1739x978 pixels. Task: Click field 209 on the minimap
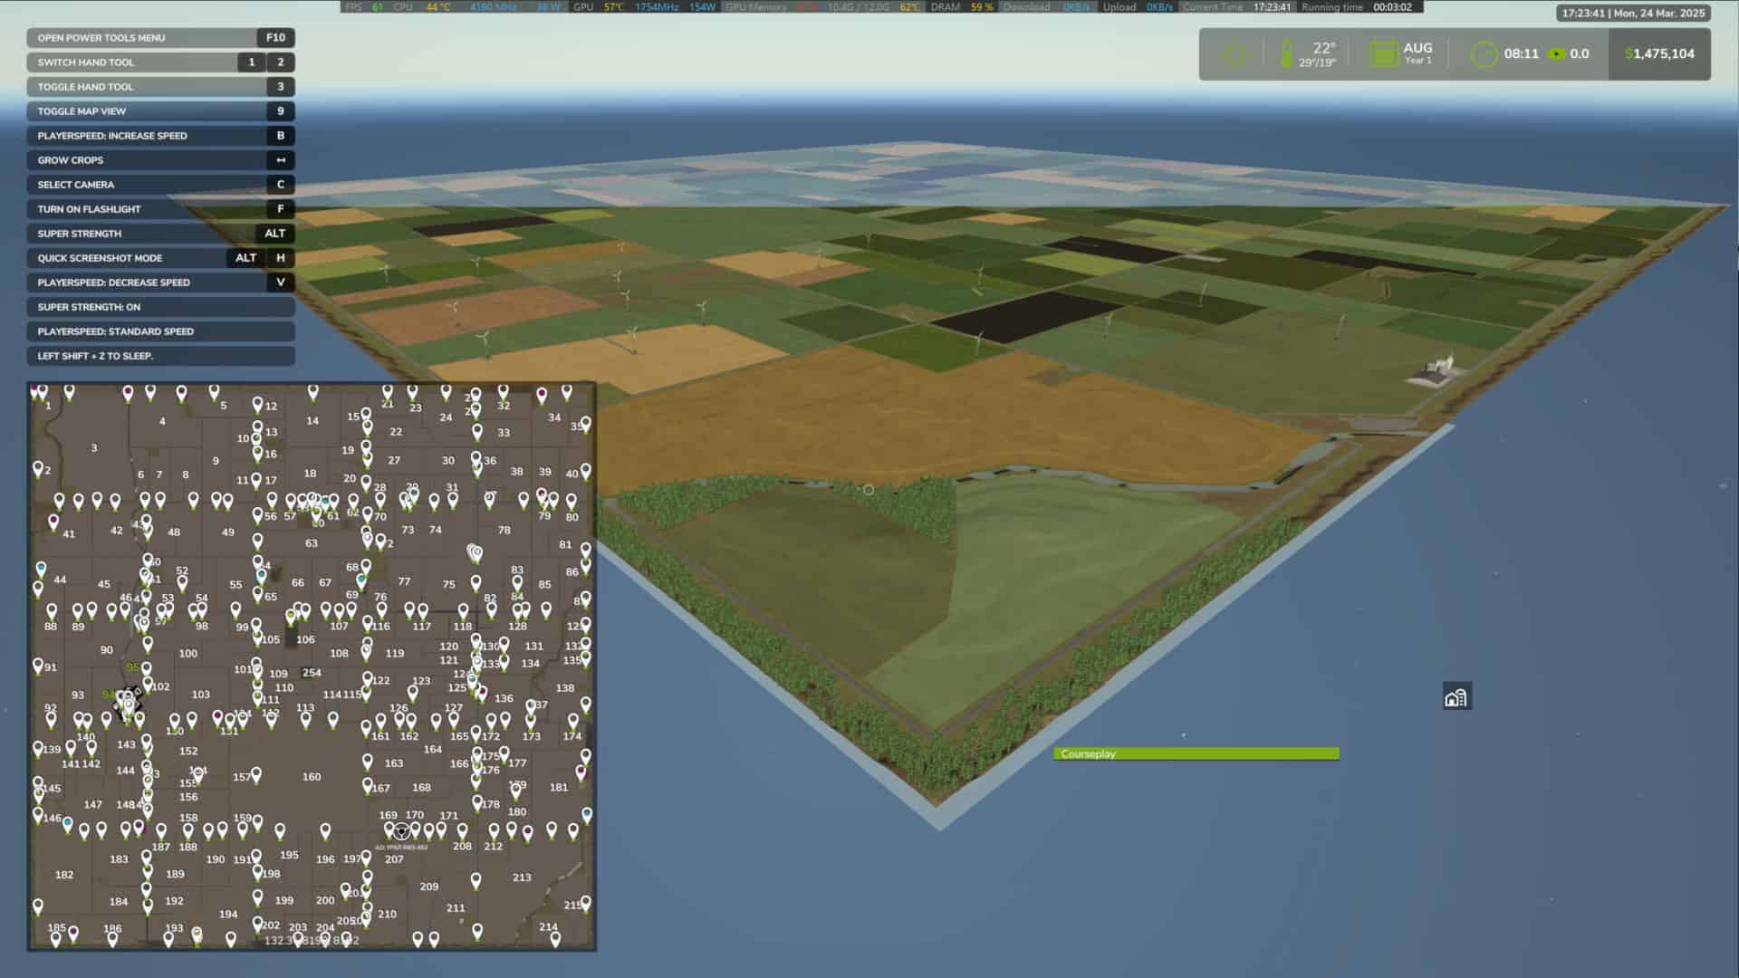[x=429, y=887]
